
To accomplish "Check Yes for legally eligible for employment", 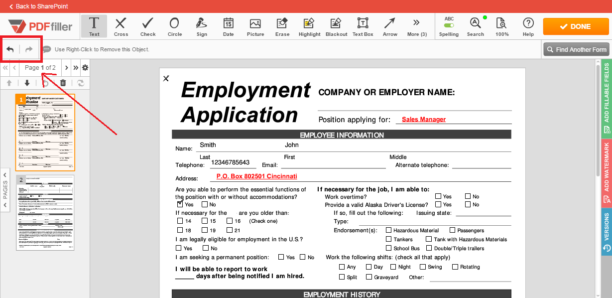I will pos(179,248).
